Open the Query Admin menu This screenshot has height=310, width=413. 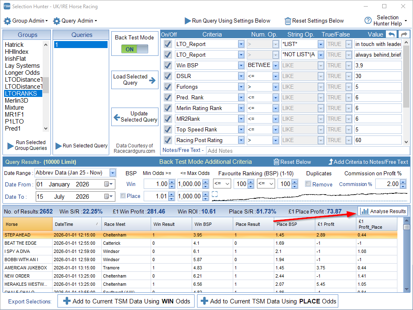(x=75, y=21)
